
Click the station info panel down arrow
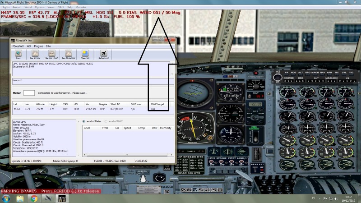78,155
